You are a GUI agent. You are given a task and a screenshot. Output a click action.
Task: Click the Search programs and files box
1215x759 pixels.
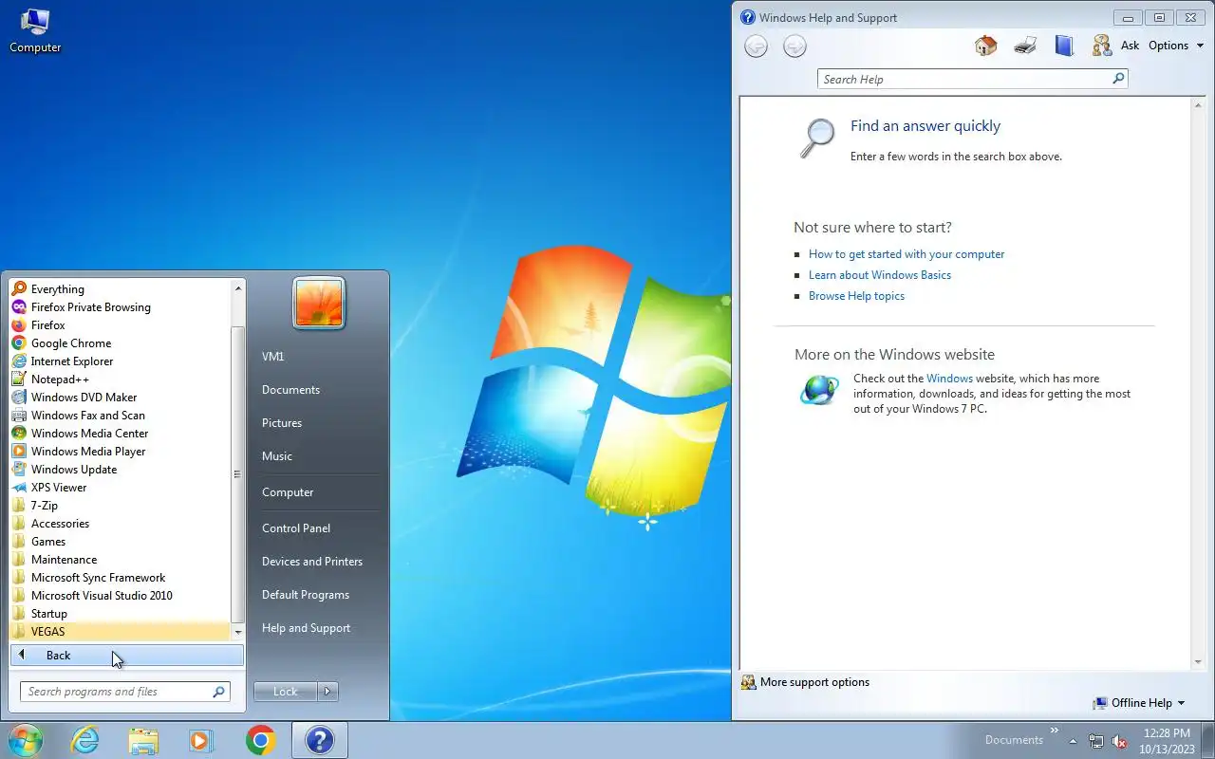114,692
